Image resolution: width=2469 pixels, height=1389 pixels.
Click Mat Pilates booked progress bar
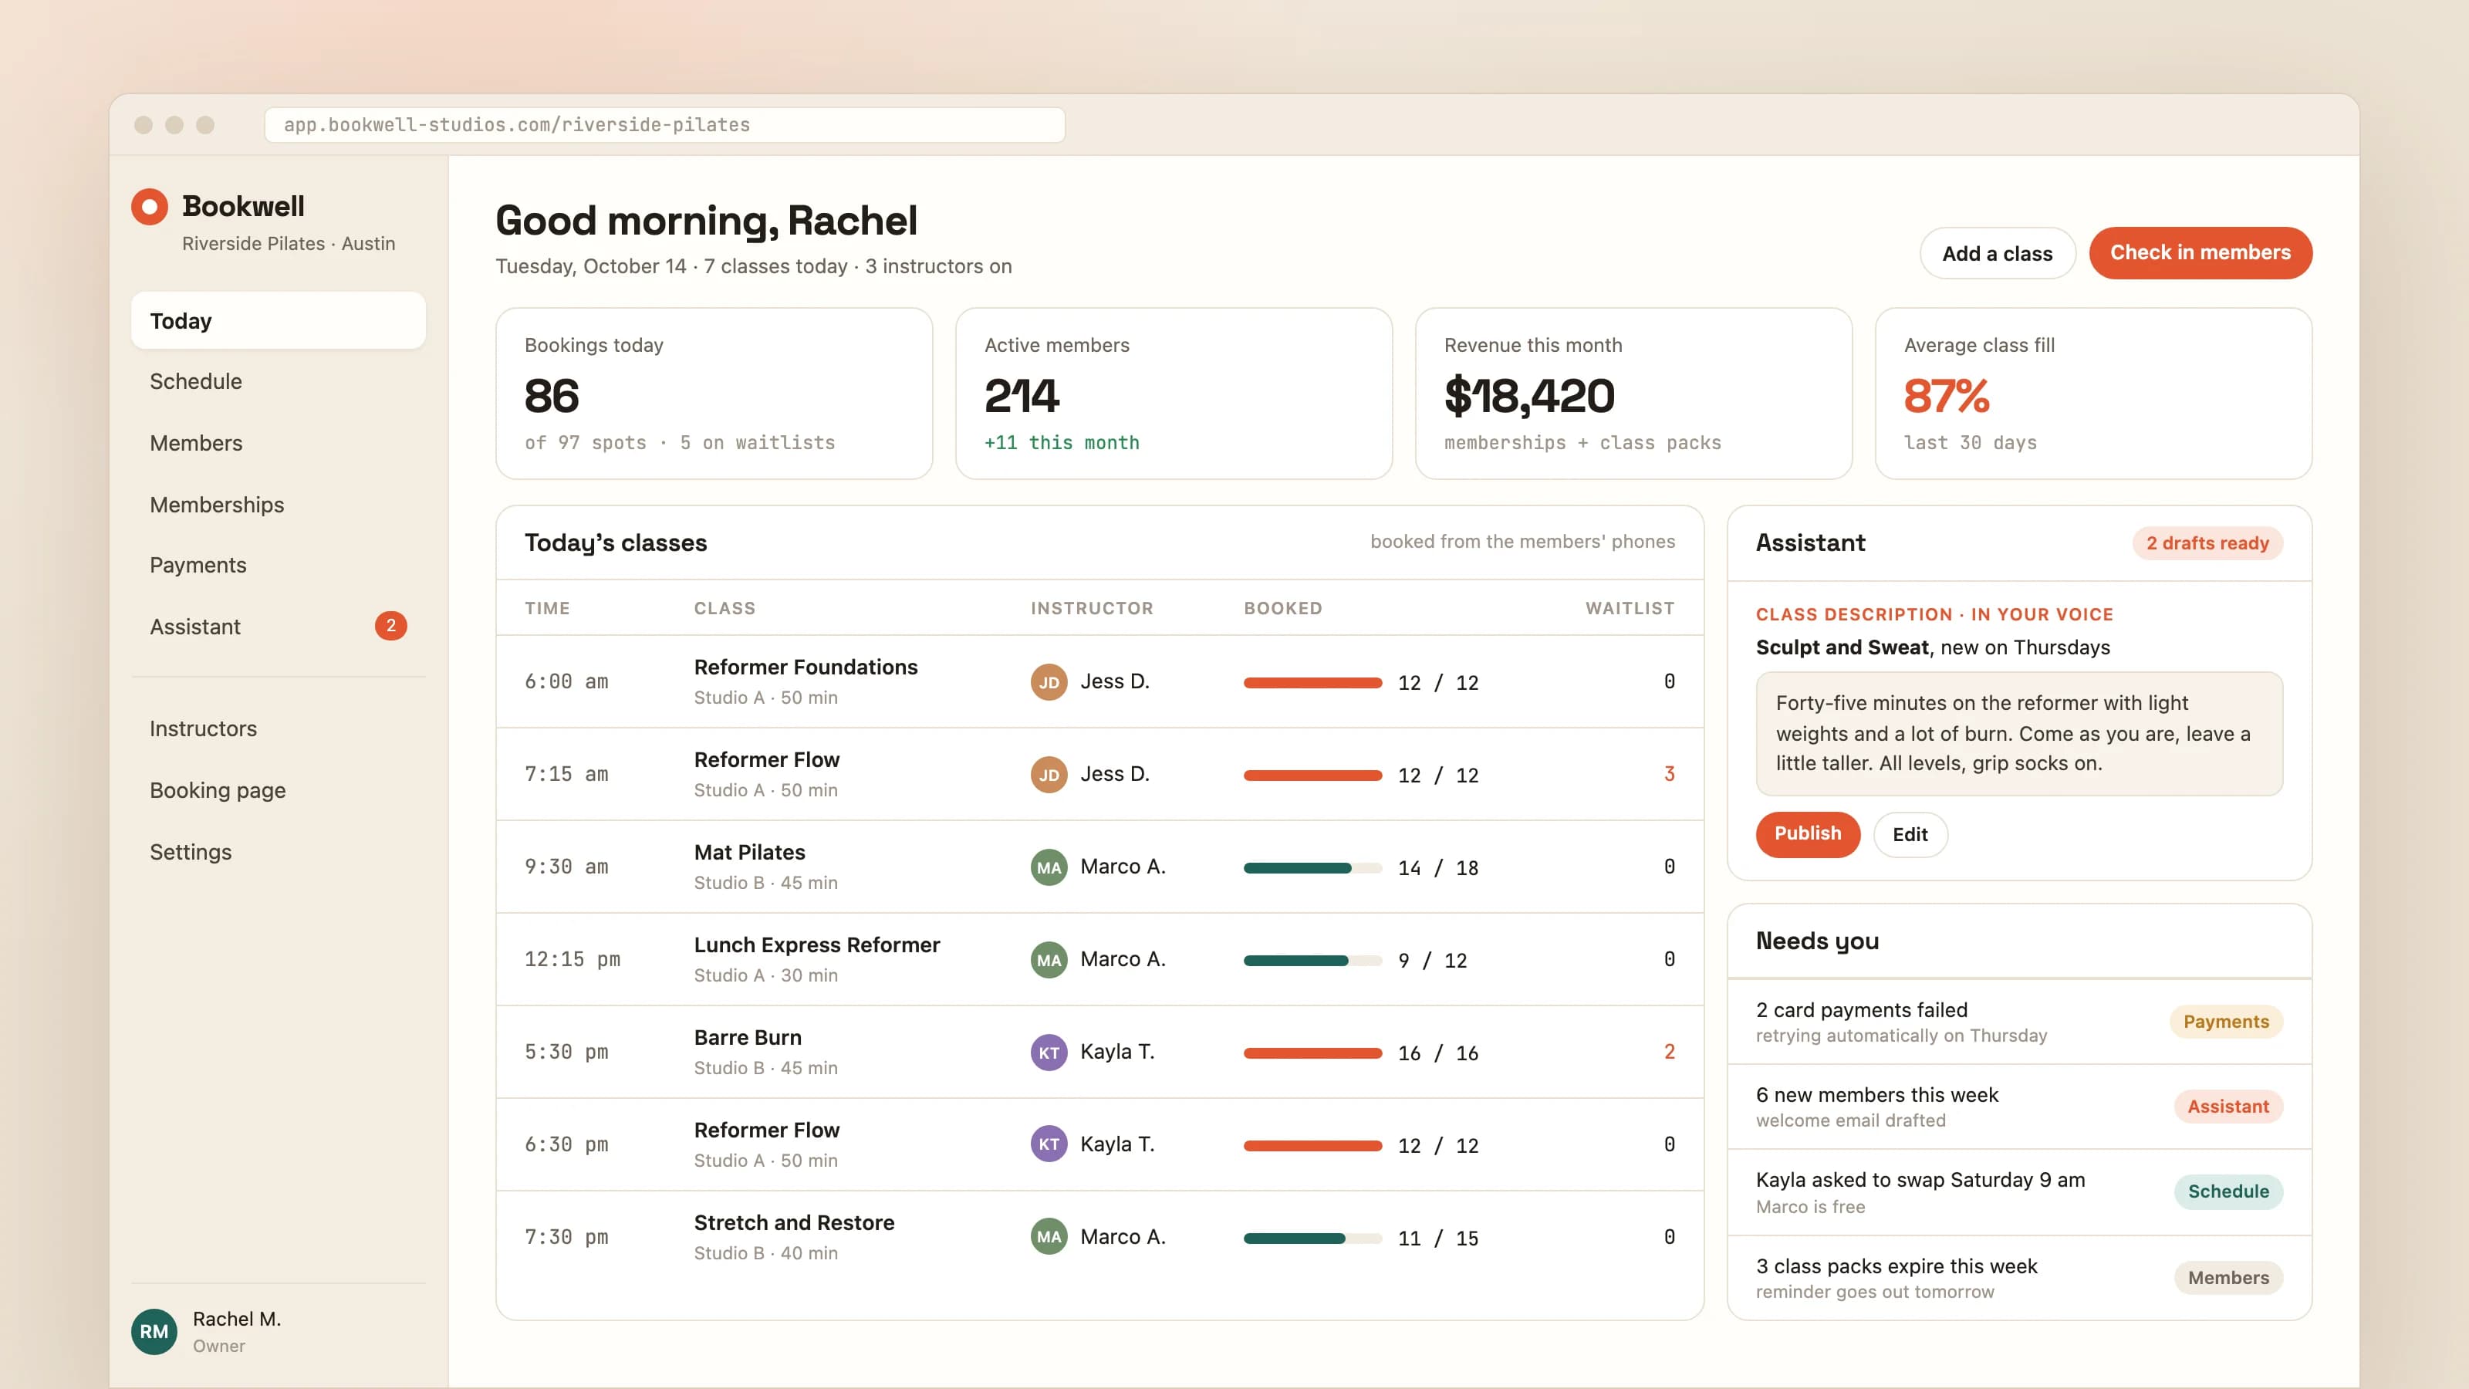[1312, 868]
